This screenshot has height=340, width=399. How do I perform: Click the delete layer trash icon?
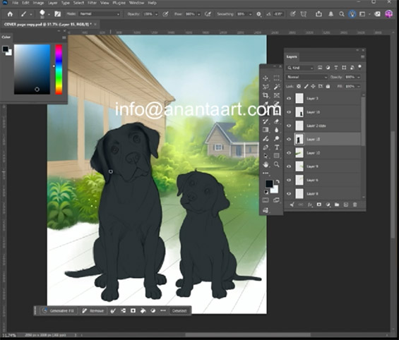(x=355, y=205)
